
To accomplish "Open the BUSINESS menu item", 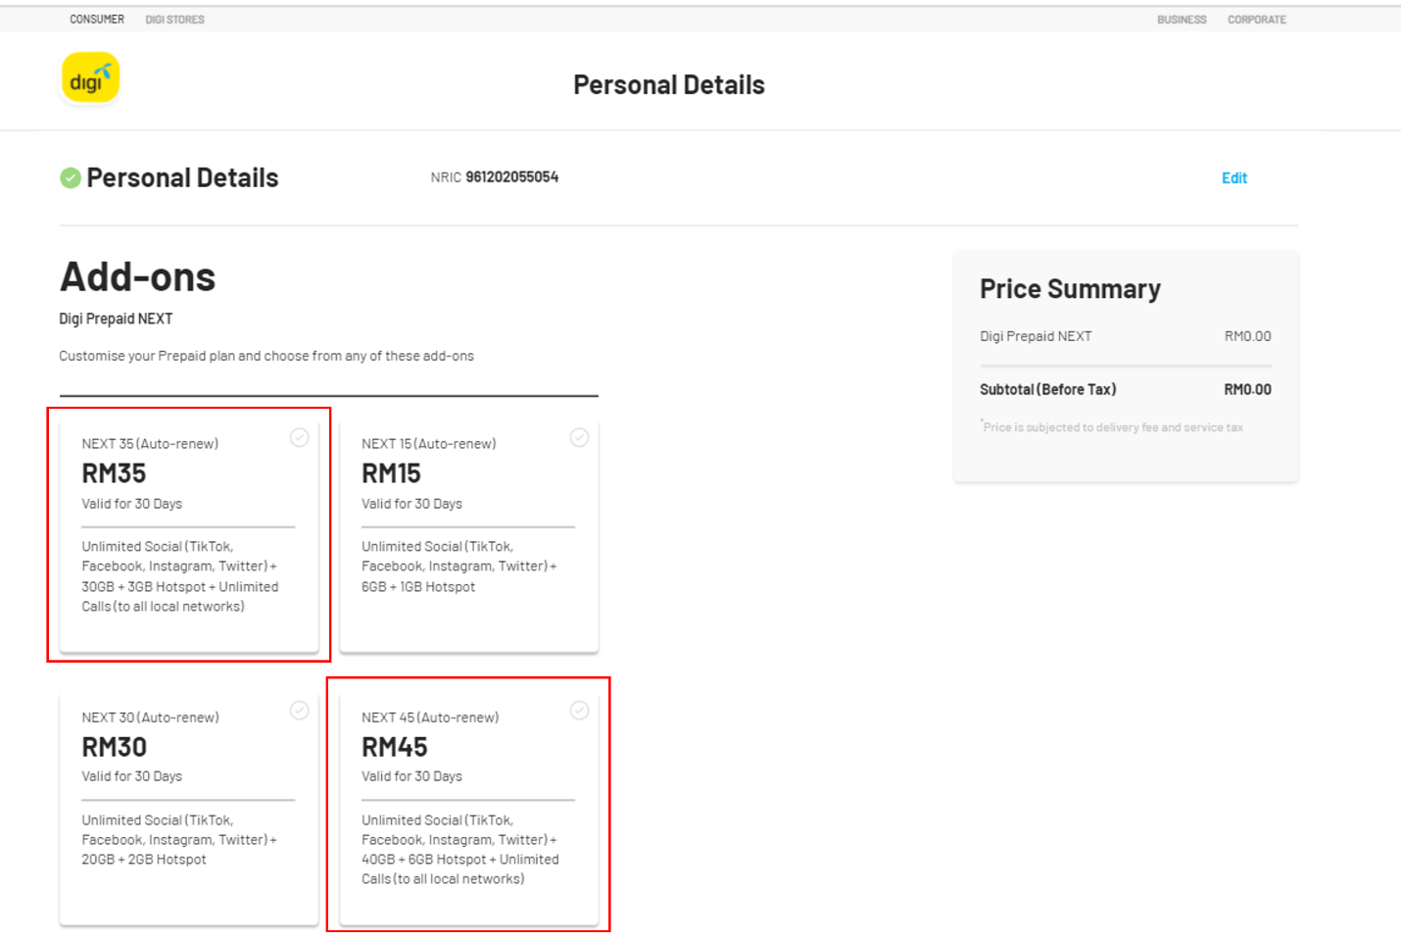I will tap(1182, 19).
